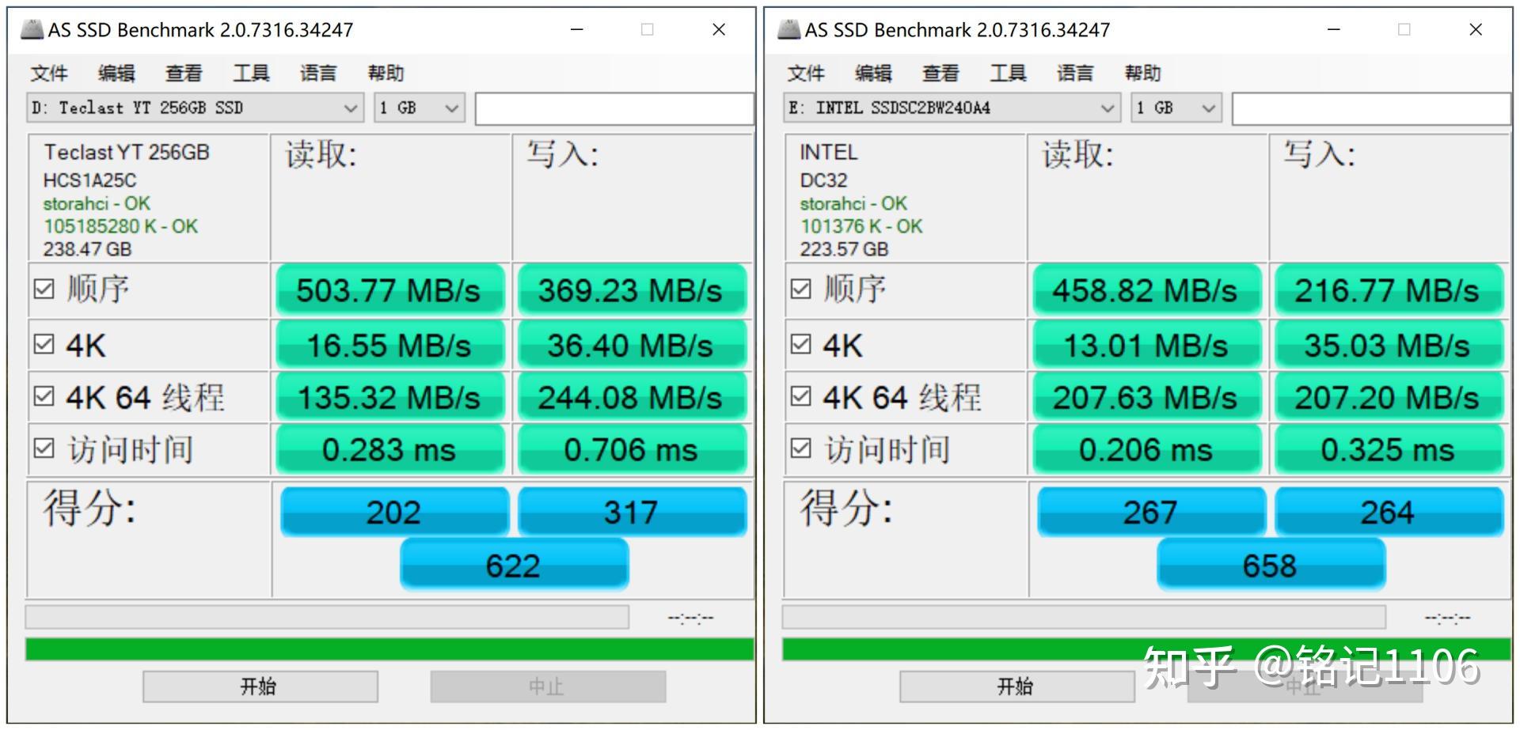Open 编辑 menu in right window
This screenshot has width=1520, height=730.
click(x=873, y=74)
